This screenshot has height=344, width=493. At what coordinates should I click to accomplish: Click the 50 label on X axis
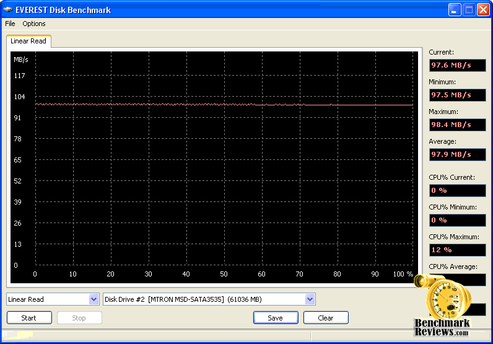point(224,274)
